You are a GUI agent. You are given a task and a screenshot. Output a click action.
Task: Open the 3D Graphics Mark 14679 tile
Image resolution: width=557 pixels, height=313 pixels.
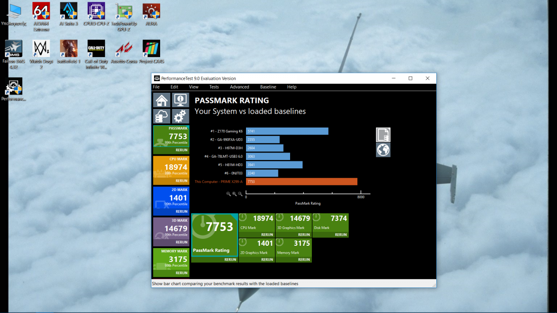[294, 223]
